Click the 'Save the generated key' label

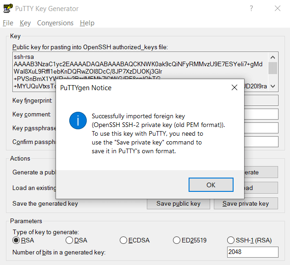(45, 204)
